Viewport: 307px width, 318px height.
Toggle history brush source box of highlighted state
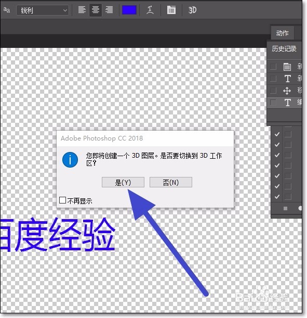click(x=273, y=103)
